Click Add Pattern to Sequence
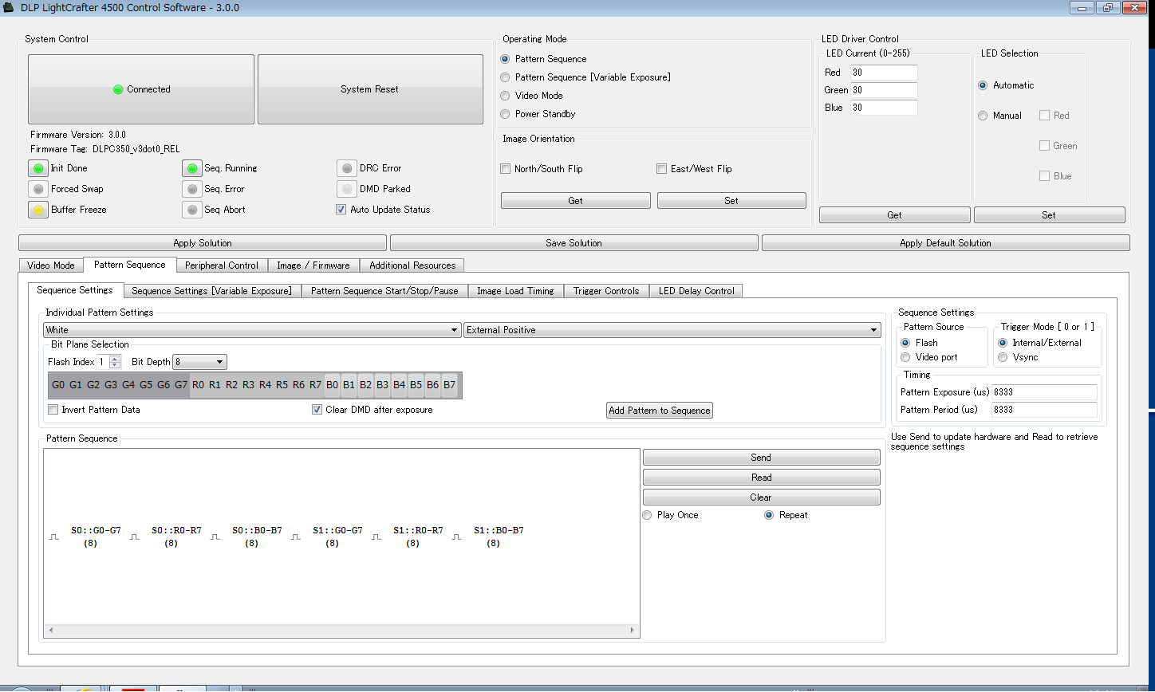Screen dimensions: 1155x692 660,411
